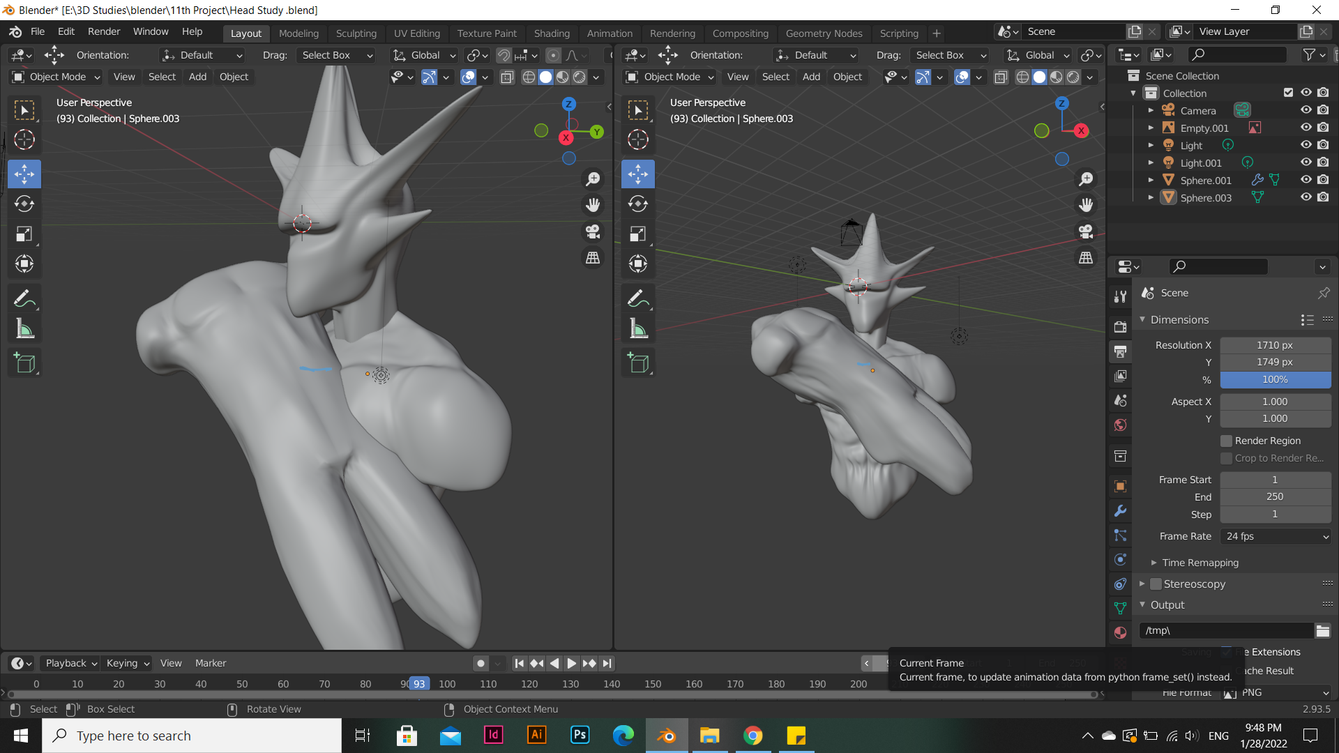Open the Modifier properties wrench tab
The height and width of the screenshot is (753, 1339).
pyautogui.click(x=1120, y=511)
